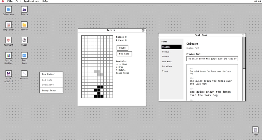The image size is (262, 140).
Task: Select the Trash icon on the desktop
Action: (255, 131)
